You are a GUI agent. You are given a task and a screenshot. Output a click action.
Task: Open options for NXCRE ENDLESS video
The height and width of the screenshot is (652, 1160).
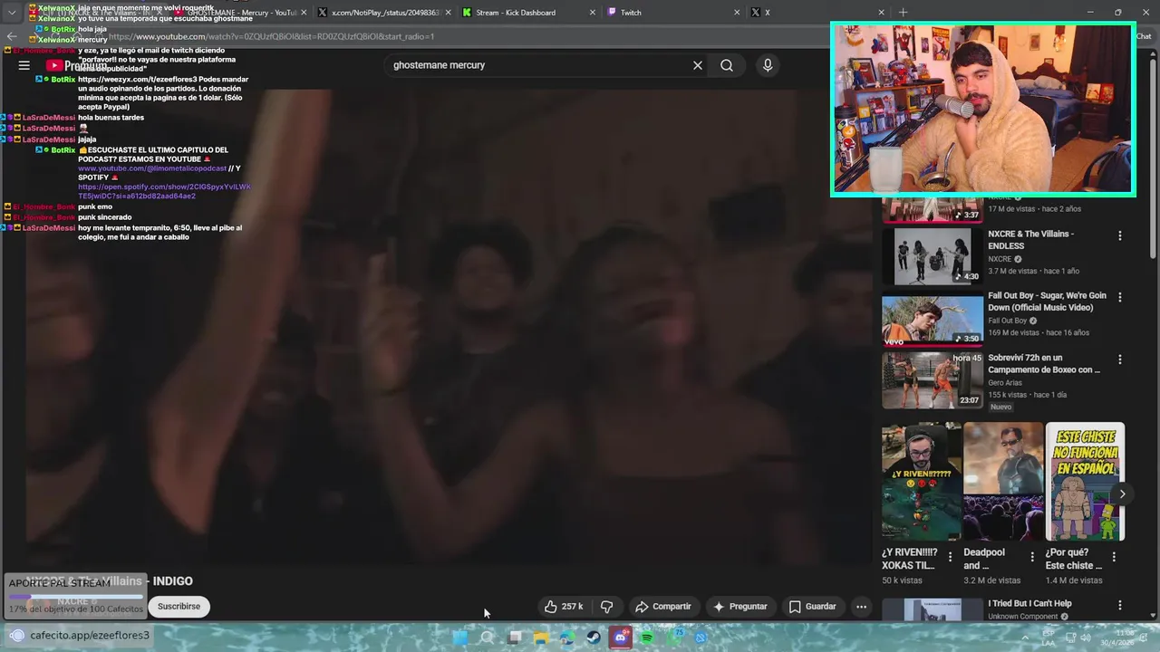click(x=1120, y=235)
